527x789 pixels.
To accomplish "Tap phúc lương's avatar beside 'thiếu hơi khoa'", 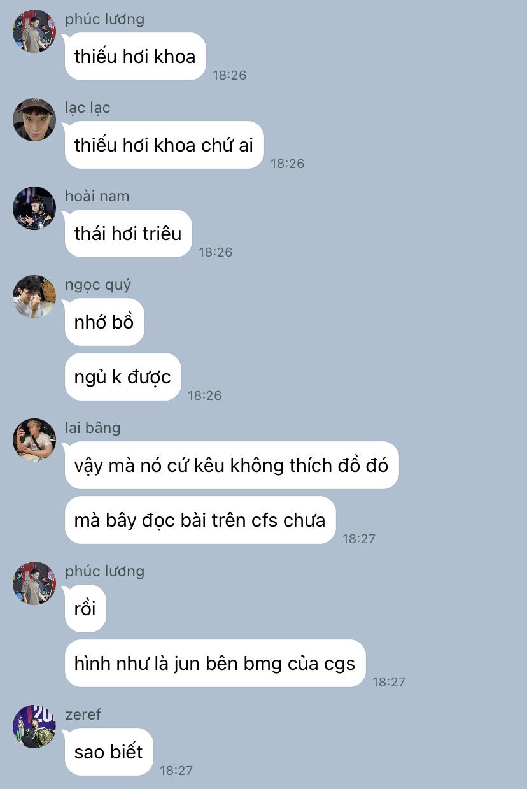I will pyautogui.click(x=34, y=31).
